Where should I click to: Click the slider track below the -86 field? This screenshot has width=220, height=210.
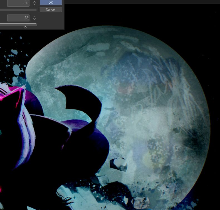coord(18,10)
